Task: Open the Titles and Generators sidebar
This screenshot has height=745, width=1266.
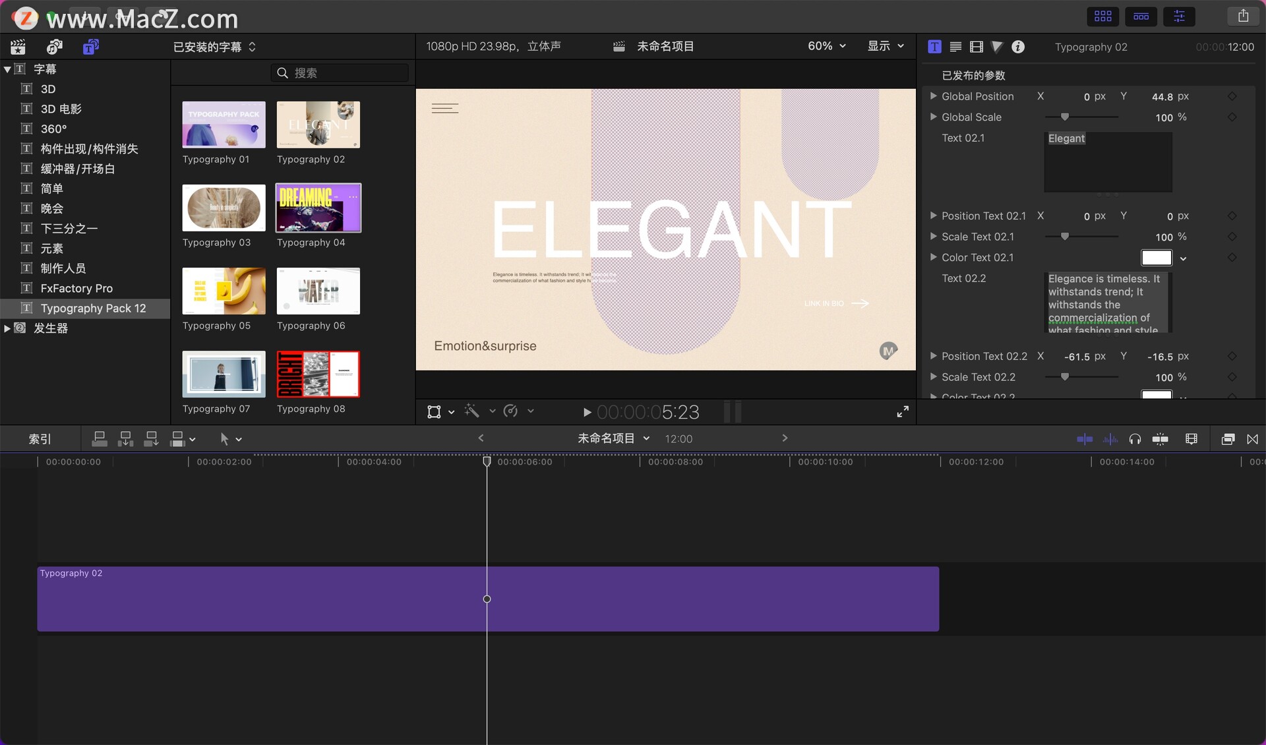Action: pos(90,47)
